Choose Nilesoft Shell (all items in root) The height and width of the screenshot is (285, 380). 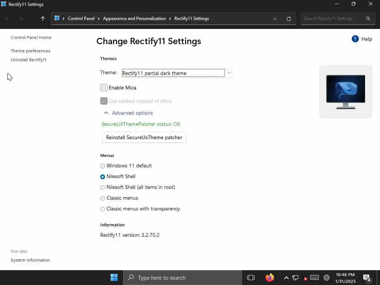click(102, 187)
